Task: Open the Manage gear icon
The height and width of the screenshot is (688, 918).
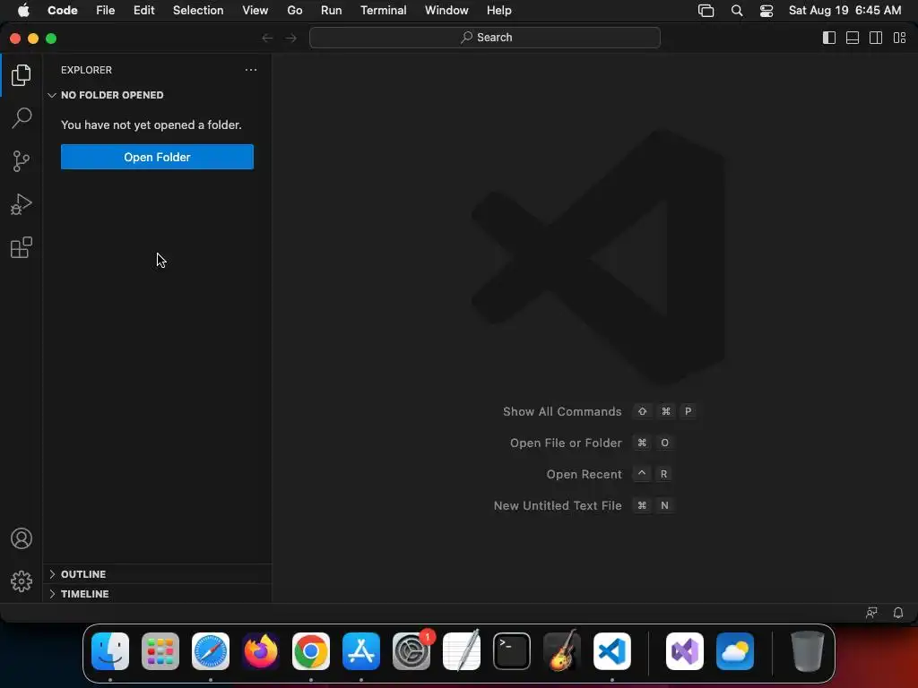Action: (x=22, y=580)
